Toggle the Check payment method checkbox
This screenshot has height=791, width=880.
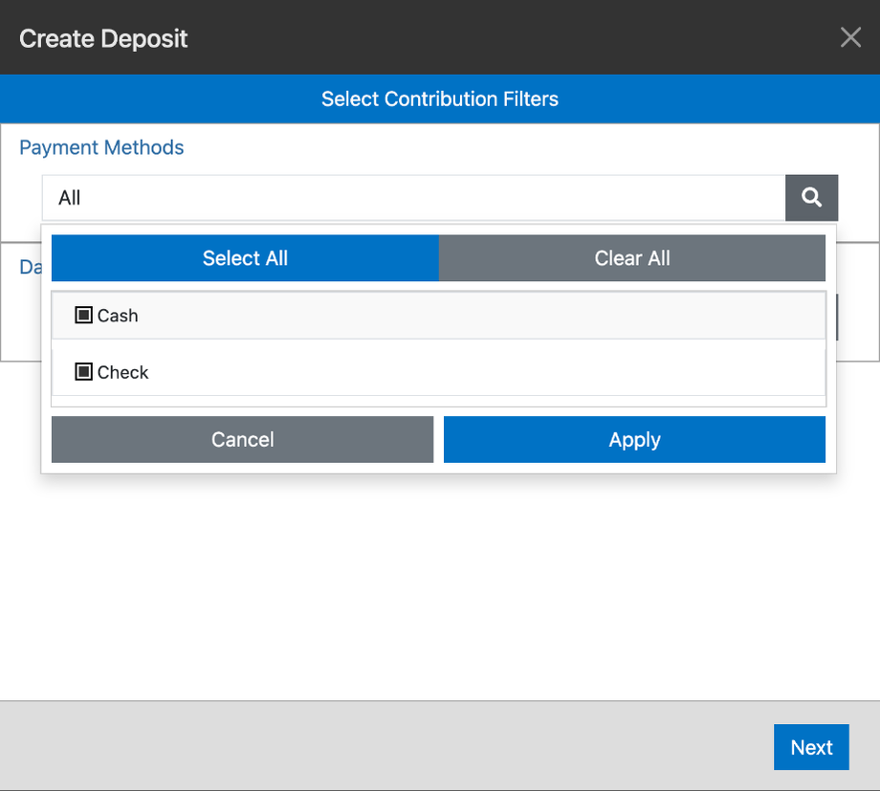coord(83,372)
